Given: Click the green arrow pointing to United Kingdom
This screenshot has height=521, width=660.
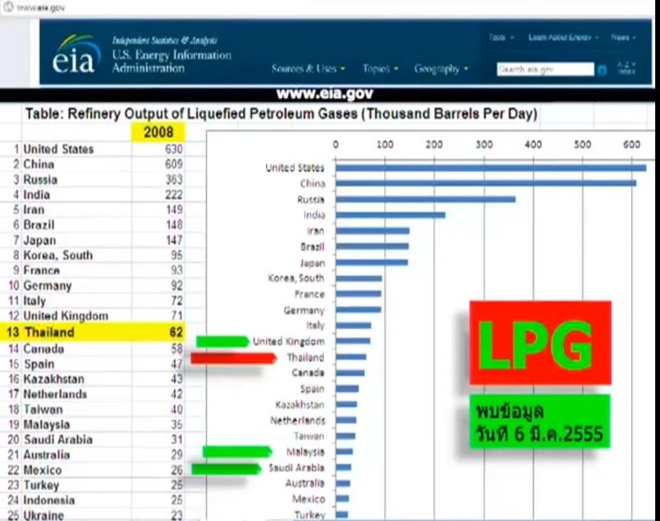Looking at the screenshot, I should pyautogui.click(x=222, y=341).
